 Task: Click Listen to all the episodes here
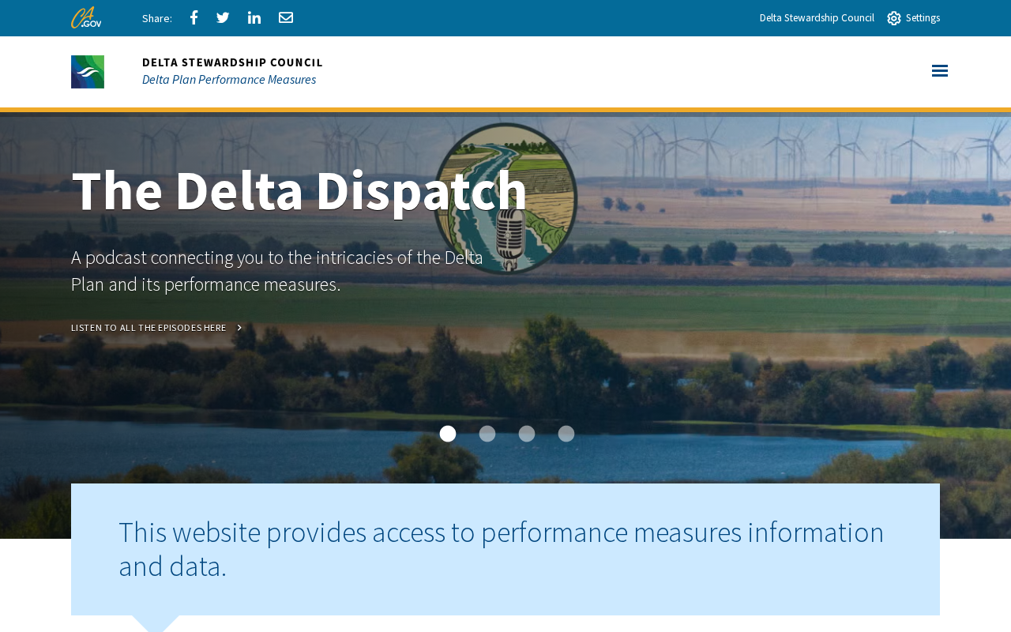(x=148, y=328)
